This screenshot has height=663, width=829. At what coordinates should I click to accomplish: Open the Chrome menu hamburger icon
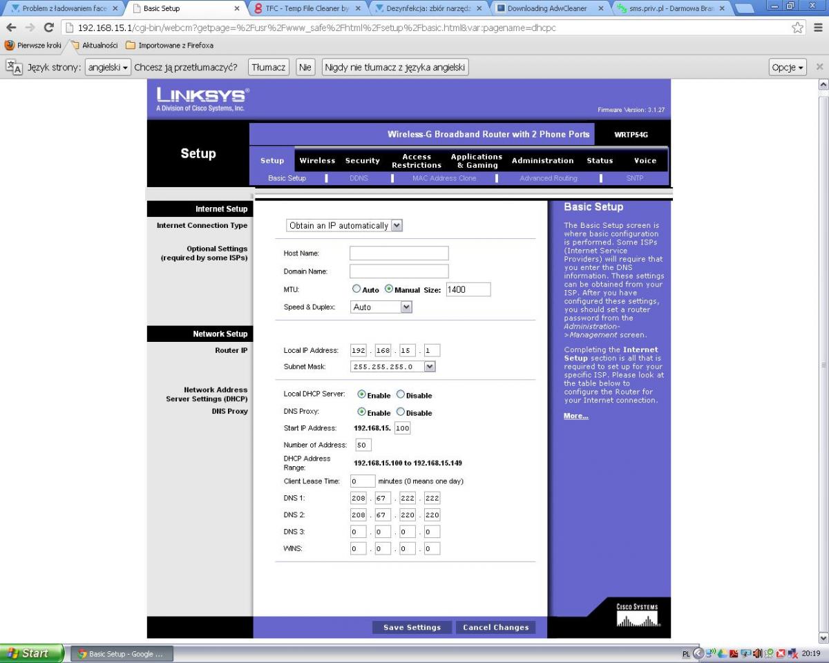pos(818,28)
